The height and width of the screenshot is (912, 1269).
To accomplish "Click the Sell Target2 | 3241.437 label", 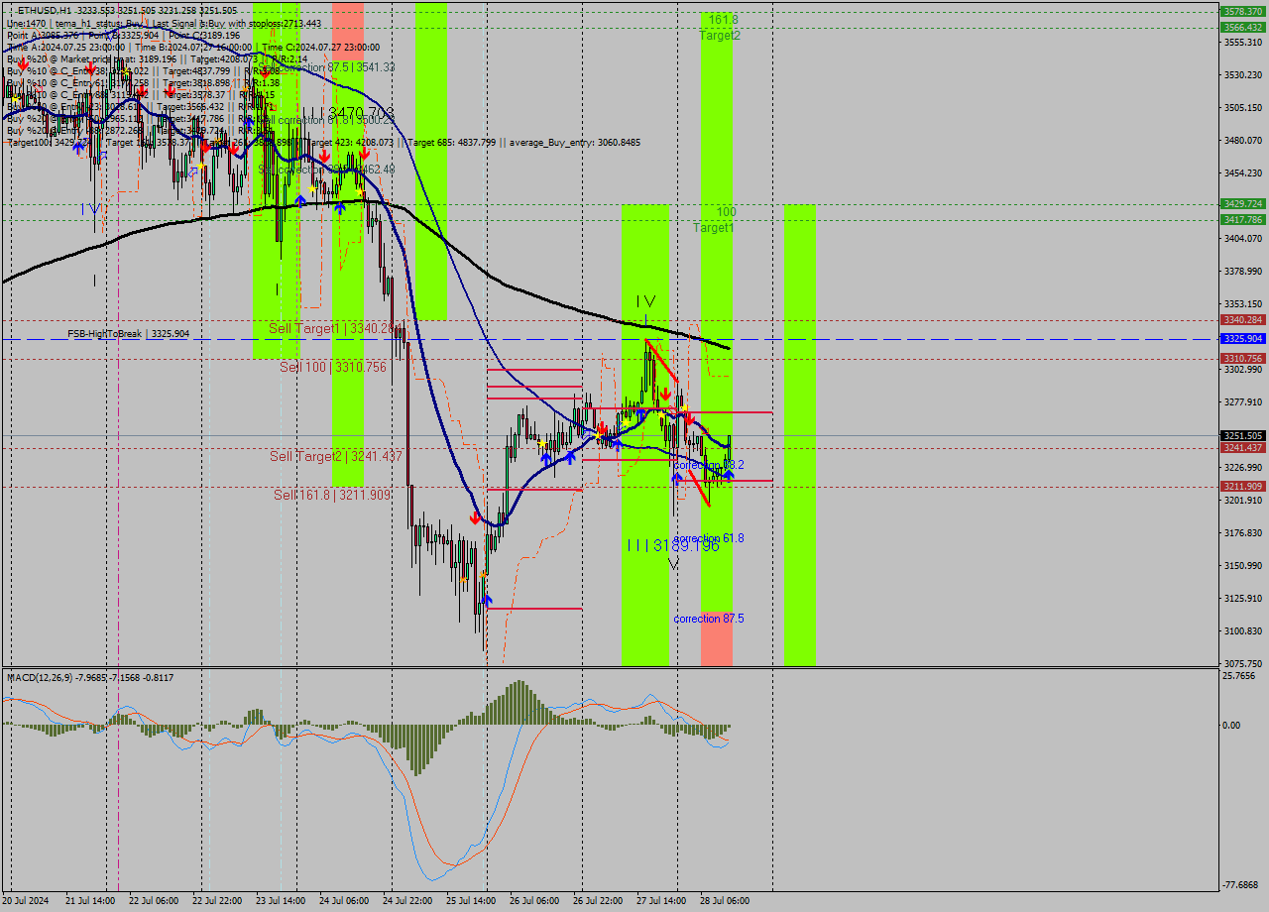I will [336, 456].
